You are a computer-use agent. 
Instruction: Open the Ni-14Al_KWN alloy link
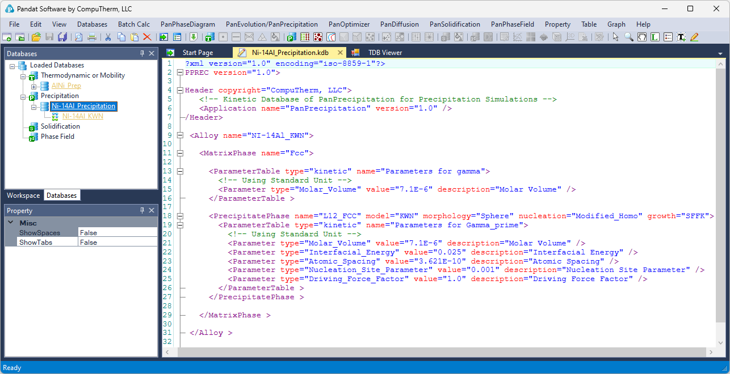(82, 116)
